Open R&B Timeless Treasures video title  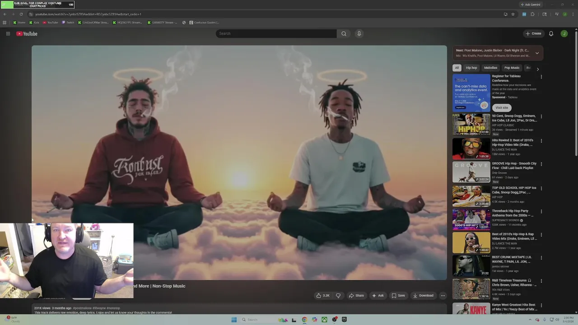tap(514, 283)
